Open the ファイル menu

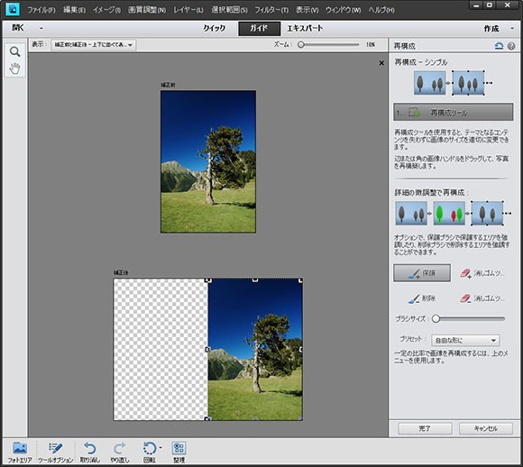pyautogui.click(x=41, y=10)
